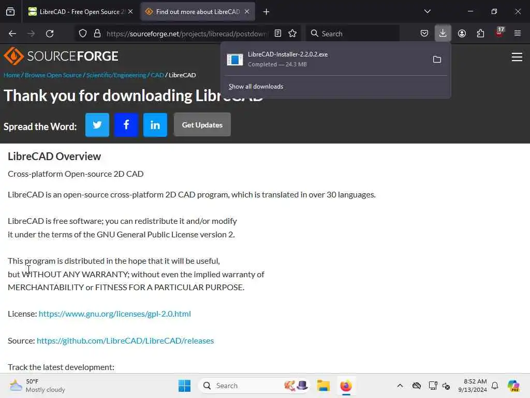Open the GitHub LibreCAD releases link

tap(125, 341)
